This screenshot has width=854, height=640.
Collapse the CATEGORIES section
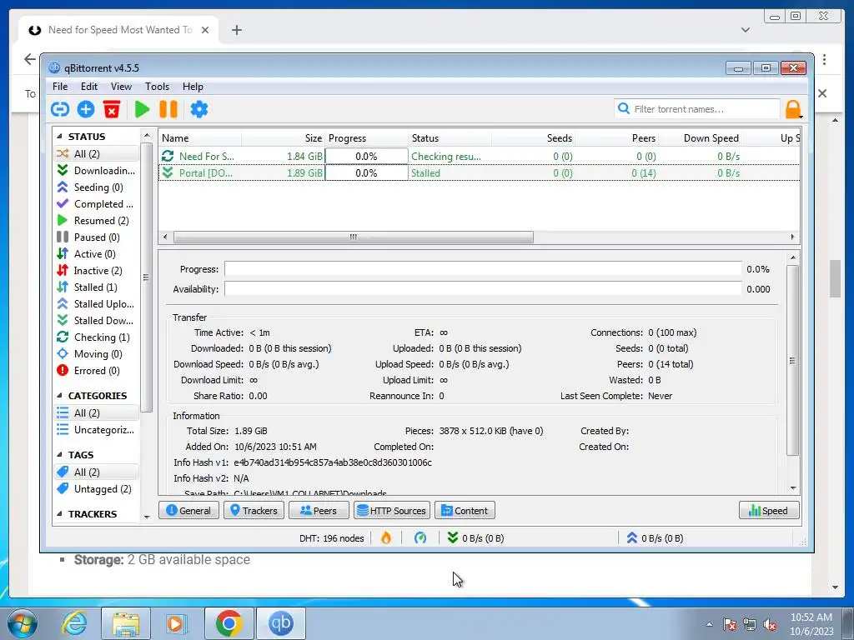59,396
